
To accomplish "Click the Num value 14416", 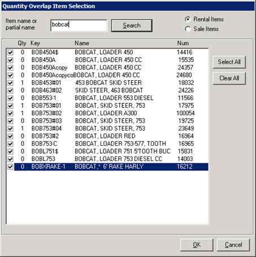I will 185,52.
